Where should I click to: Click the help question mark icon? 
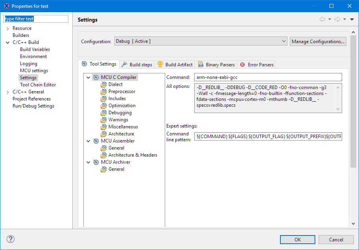(x=11, y=239)
